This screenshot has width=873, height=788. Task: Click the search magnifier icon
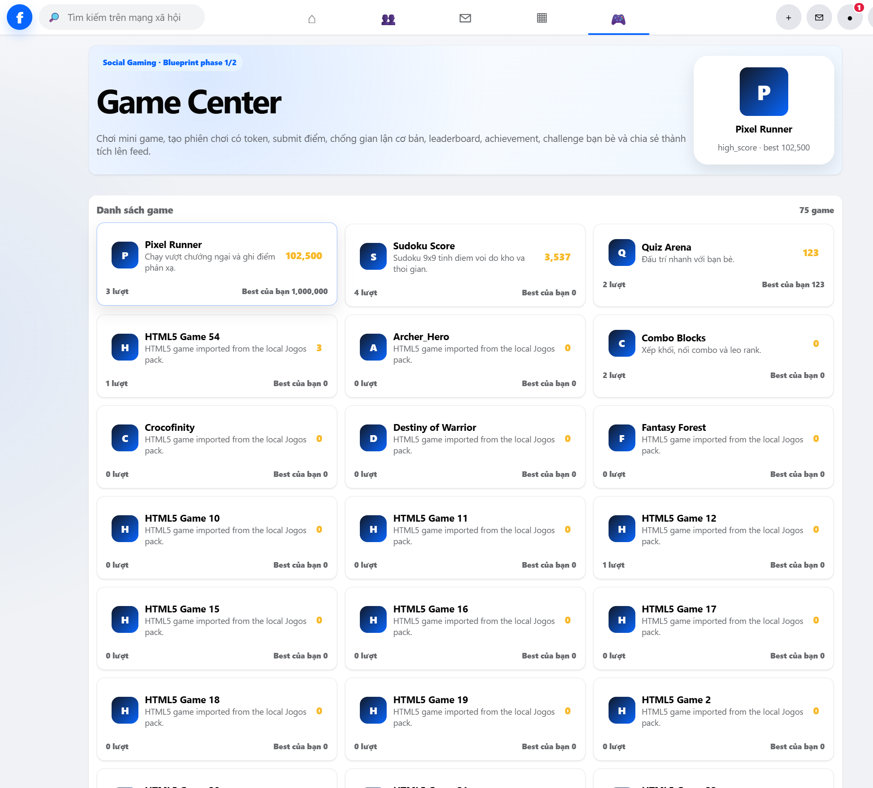54,17
